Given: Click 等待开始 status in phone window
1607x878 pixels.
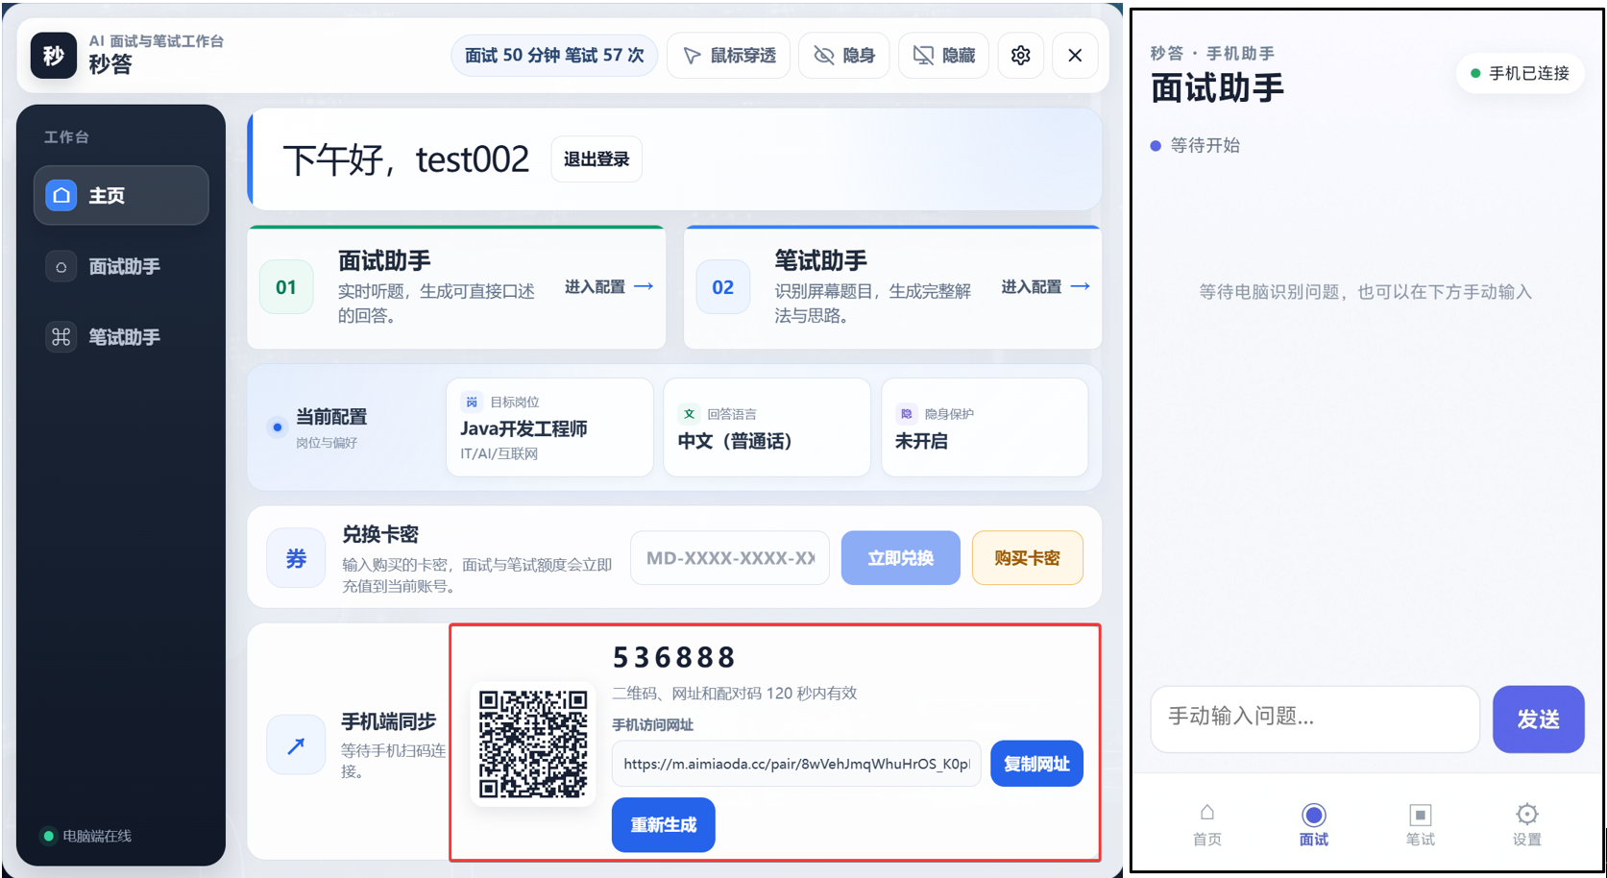Looking at the screenshot, I should (x=1195, y=146).
